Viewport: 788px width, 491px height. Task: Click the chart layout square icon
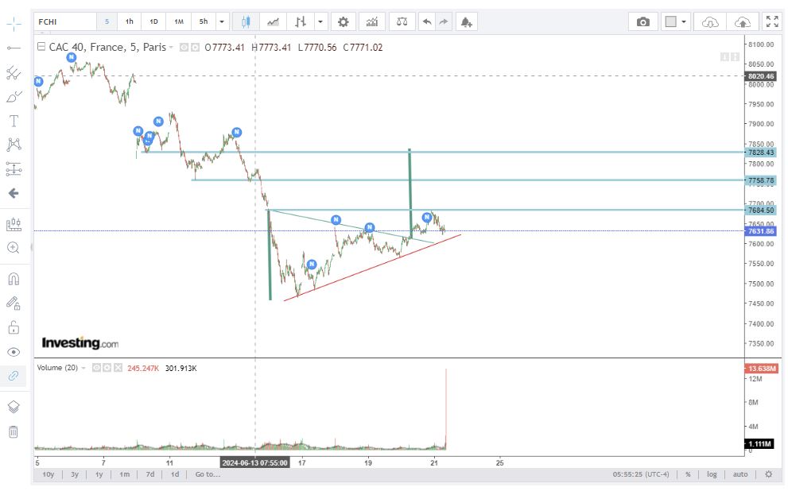point(670,21)
